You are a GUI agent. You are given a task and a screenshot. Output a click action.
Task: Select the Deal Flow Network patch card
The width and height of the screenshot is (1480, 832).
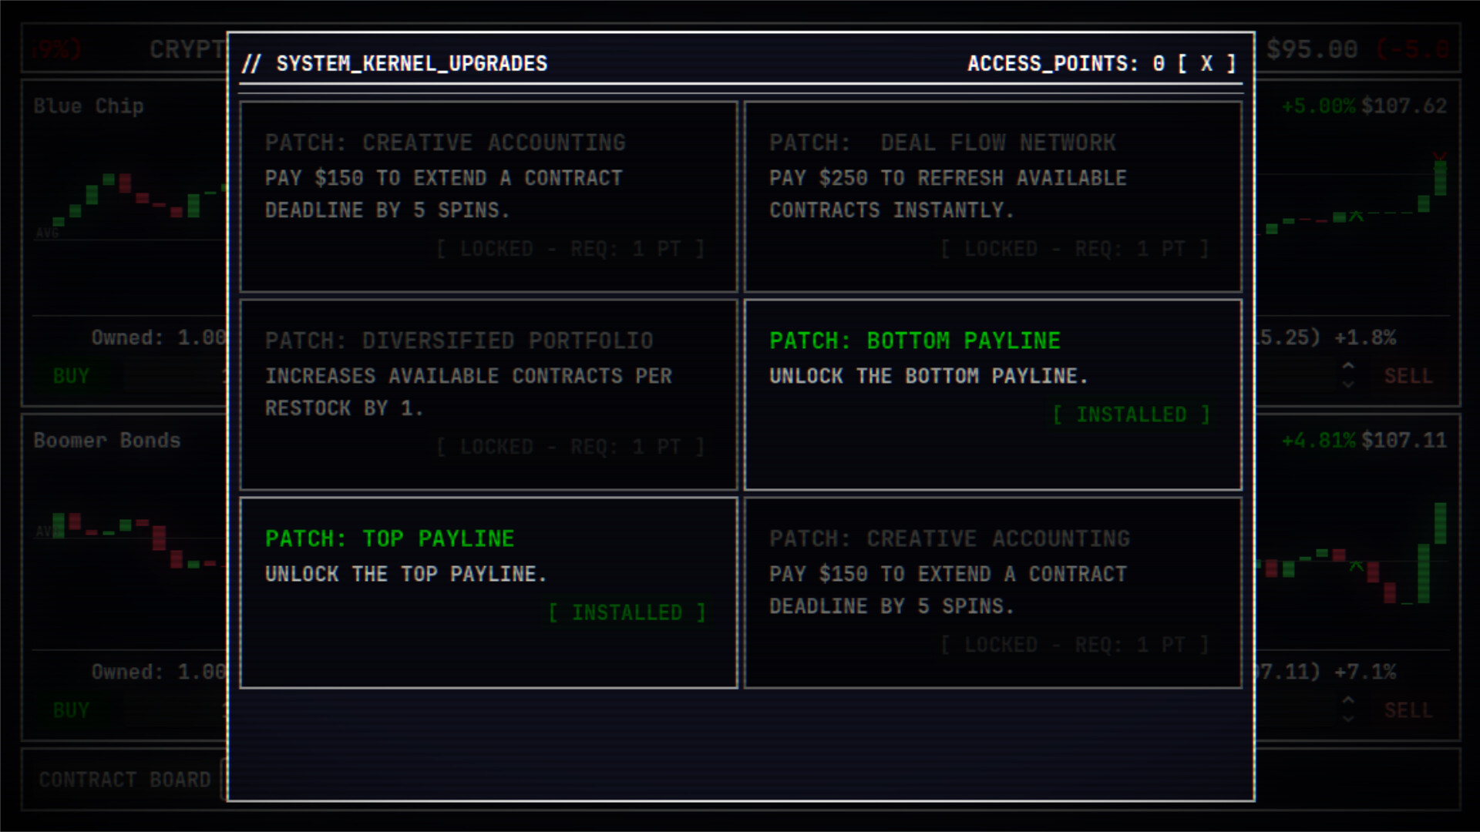click(992, 196)
